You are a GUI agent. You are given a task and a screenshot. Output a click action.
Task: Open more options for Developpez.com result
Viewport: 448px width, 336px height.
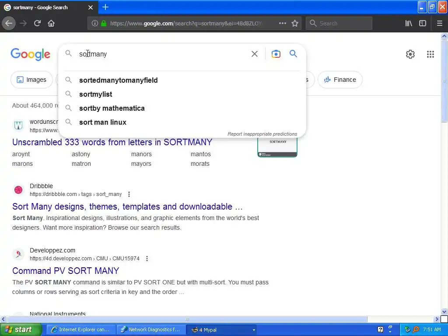point(147,259)
